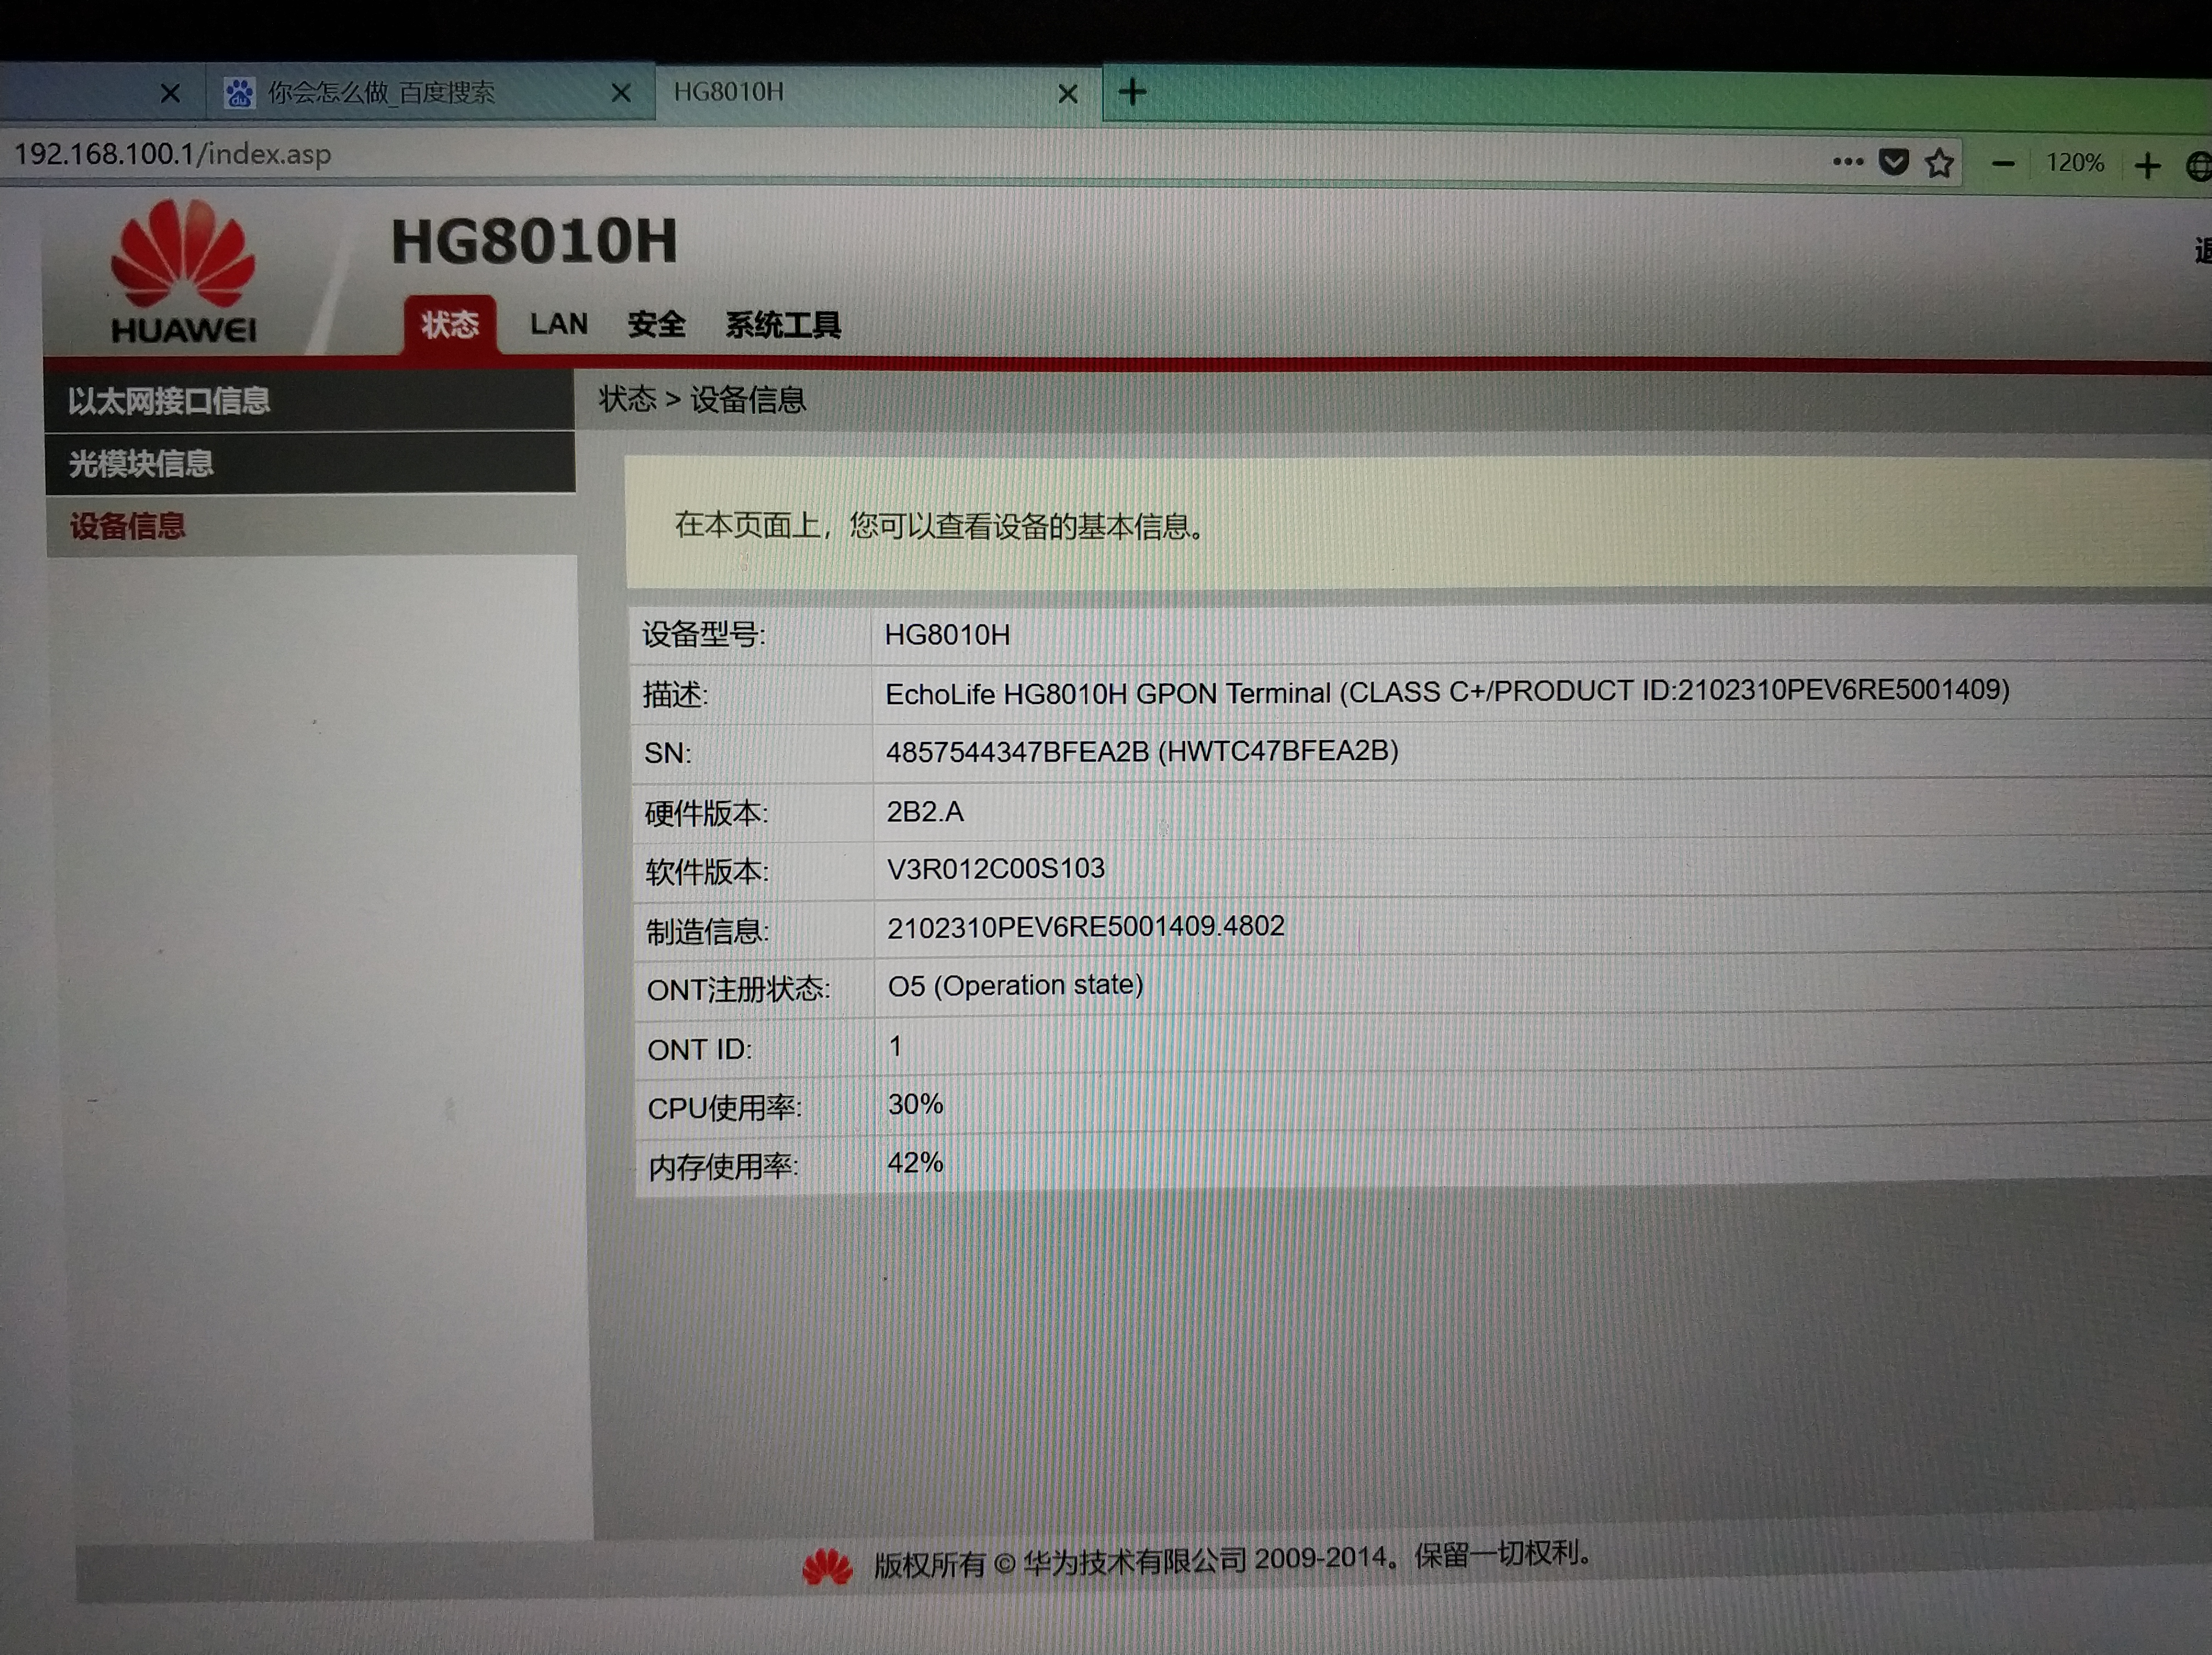Open the browser page actions ellipsis menu
Viewport: 2212px width, 1655px height.
pyautogui.click(x=1847, y=161)
